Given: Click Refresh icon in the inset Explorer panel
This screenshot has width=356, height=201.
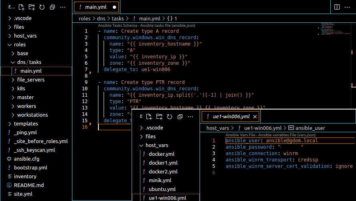Looking at the screenshot, I should tap(169, 117).
